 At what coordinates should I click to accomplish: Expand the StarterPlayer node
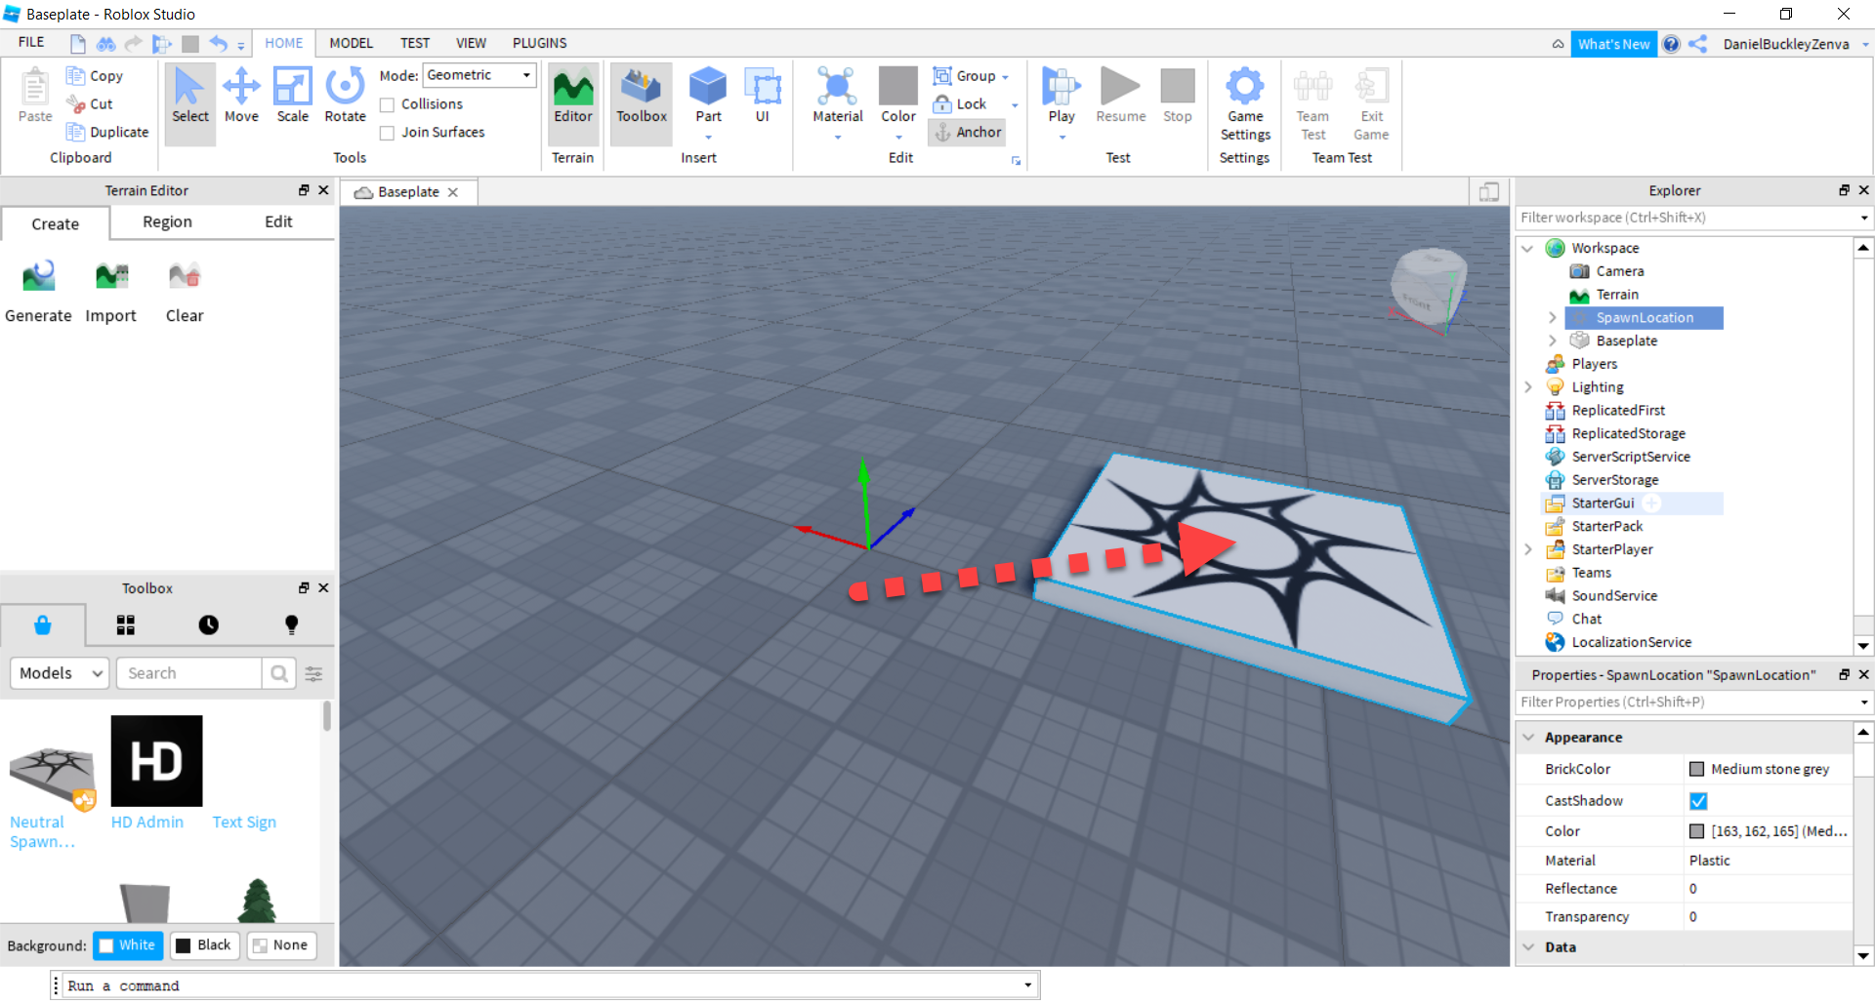[x=1528, y=549]
